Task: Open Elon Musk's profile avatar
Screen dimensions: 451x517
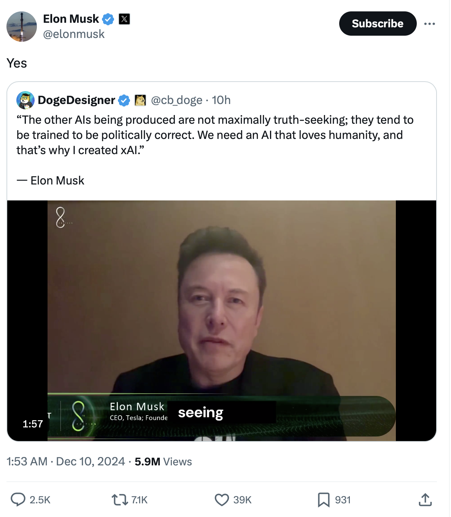Action: [22, 27]
